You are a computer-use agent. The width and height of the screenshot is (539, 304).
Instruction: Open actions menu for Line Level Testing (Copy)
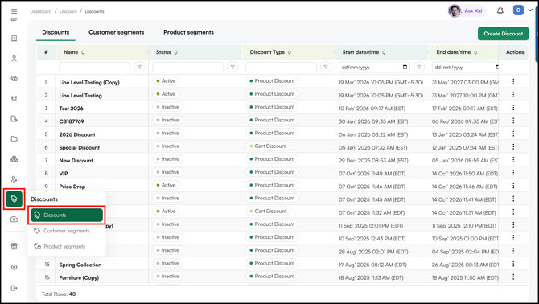513,81
